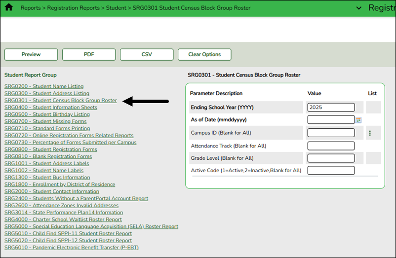Open SRG5010 Child Find SPPI-11 Roster
Screen dimensions: 396x258
coord(68,233)
